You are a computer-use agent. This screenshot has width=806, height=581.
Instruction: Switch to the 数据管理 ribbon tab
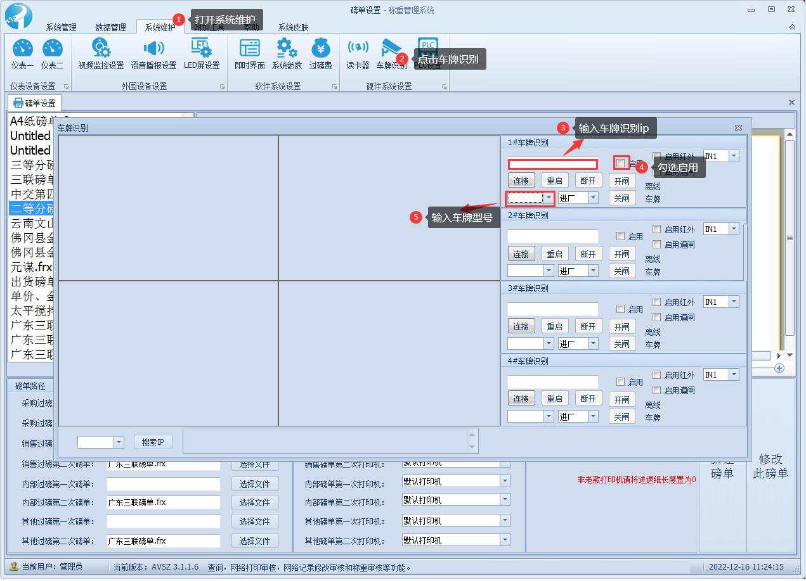tap(110, 27)
